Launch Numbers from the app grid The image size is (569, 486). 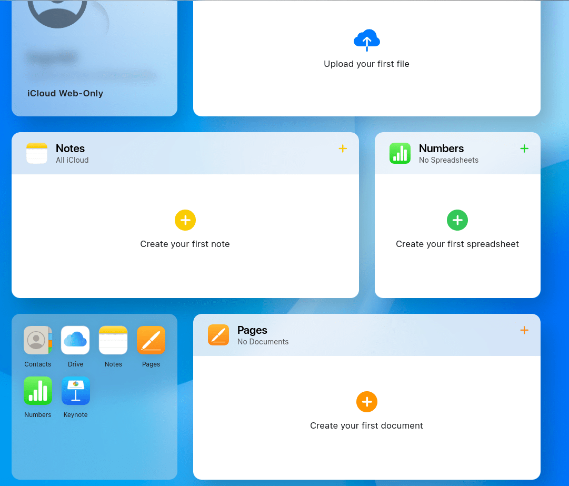pos(37,391)
